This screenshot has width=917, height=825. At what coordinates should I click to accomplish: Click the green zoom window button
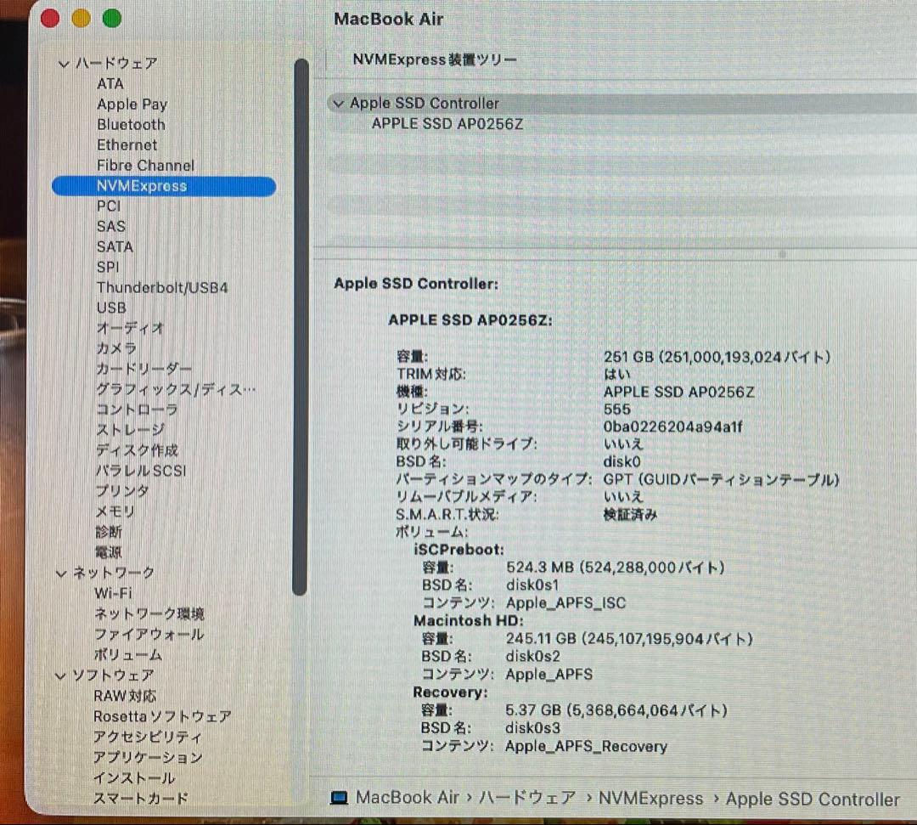point(112,18)
